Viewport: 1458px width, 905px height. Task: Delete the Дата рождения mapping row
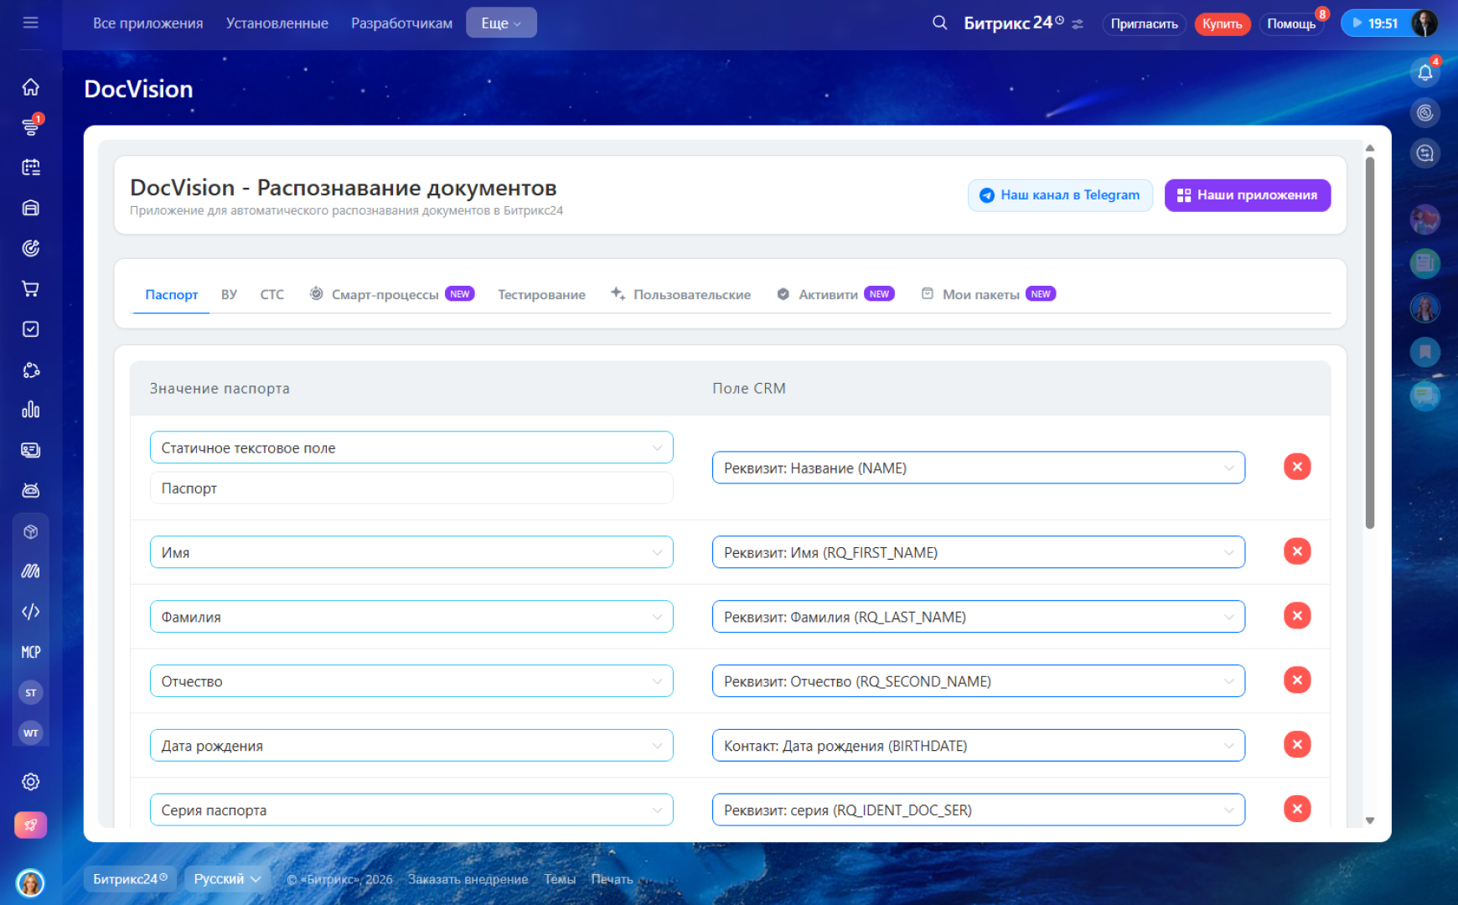1296,745
